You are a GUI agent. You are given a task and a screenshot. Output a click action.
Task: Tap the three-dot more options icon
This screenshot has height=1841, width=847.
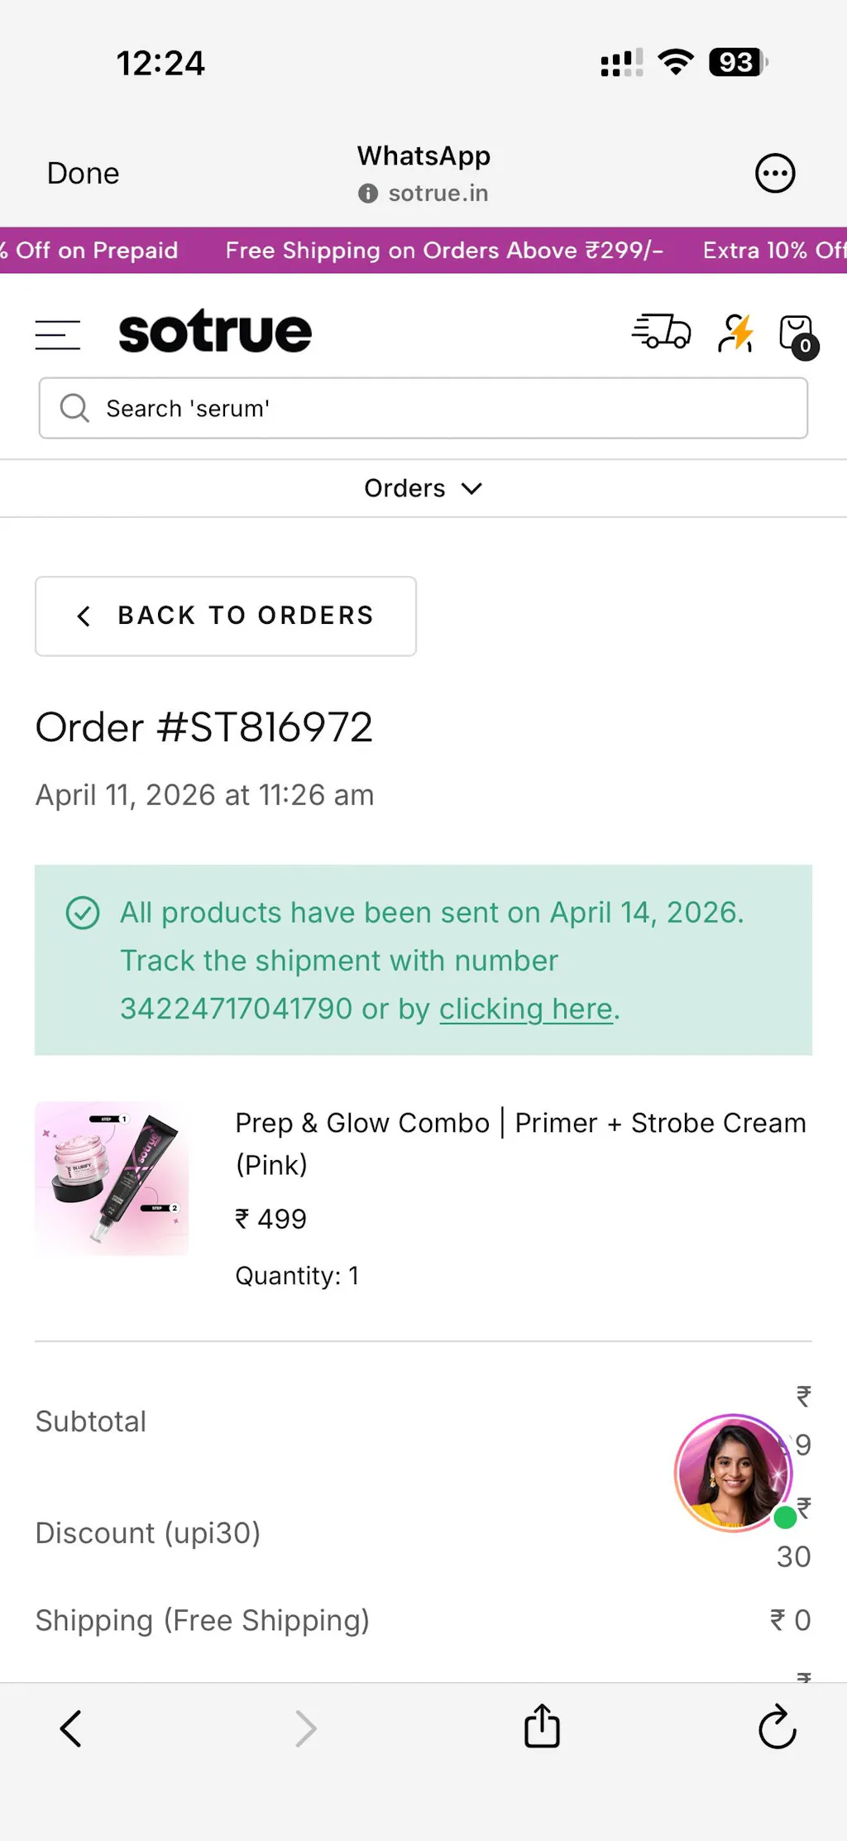775,174
